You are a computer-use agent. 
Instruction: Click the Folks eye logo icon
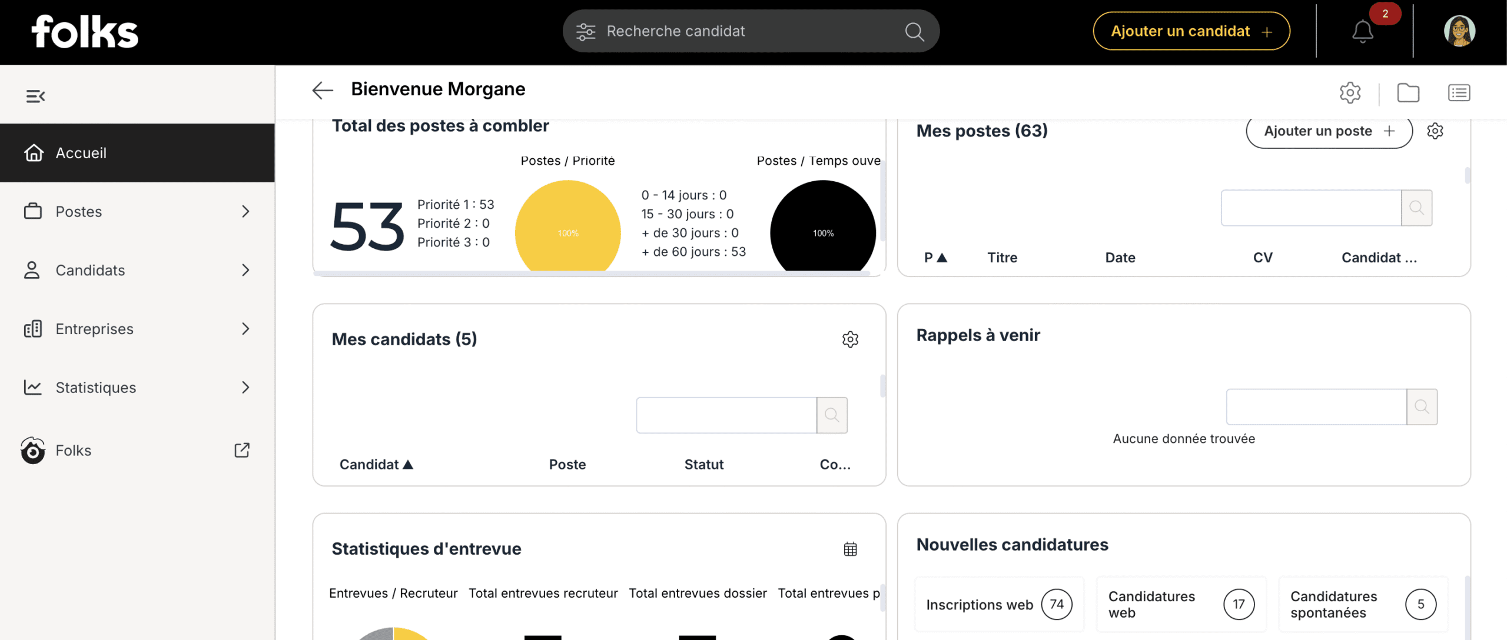[33, 451]
